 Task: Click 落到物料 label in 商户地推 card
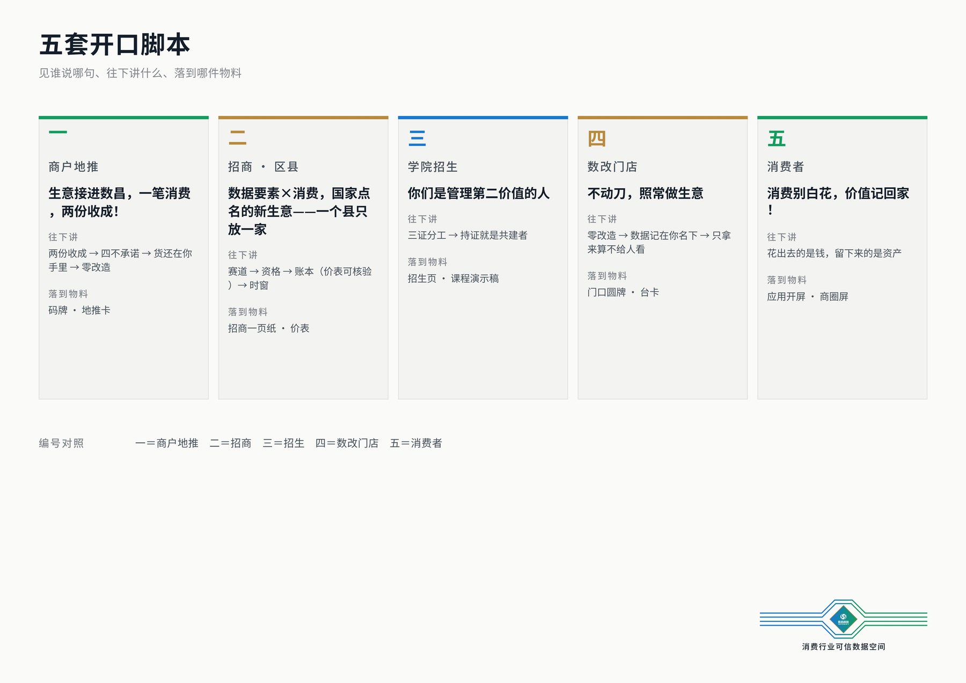point(68,294)
